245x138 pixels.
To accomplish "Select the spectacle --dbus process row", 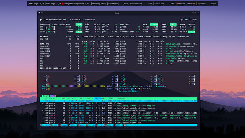I will [119, 111].
